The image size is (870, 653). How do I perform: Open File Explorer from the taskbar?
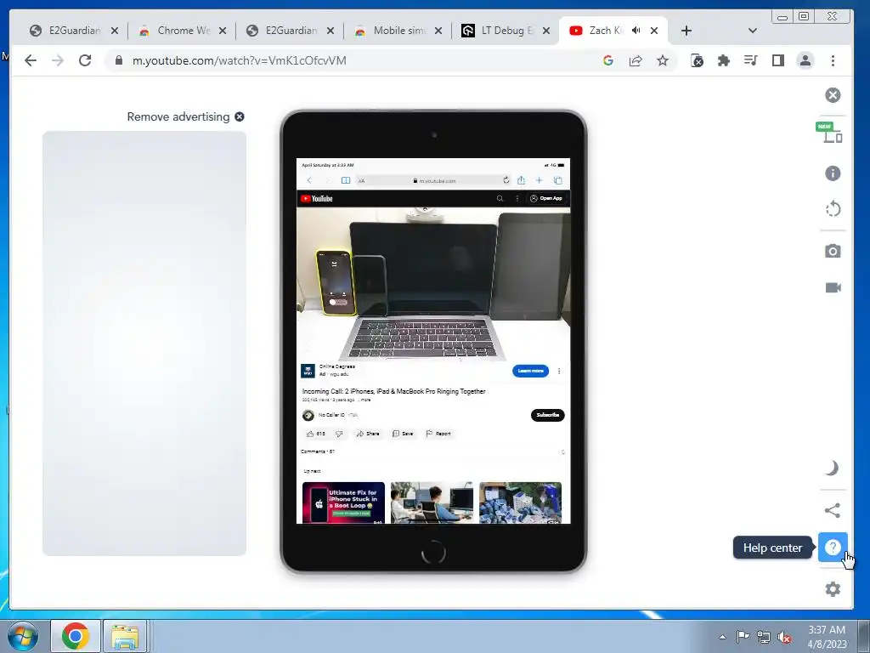click(125, 636)
